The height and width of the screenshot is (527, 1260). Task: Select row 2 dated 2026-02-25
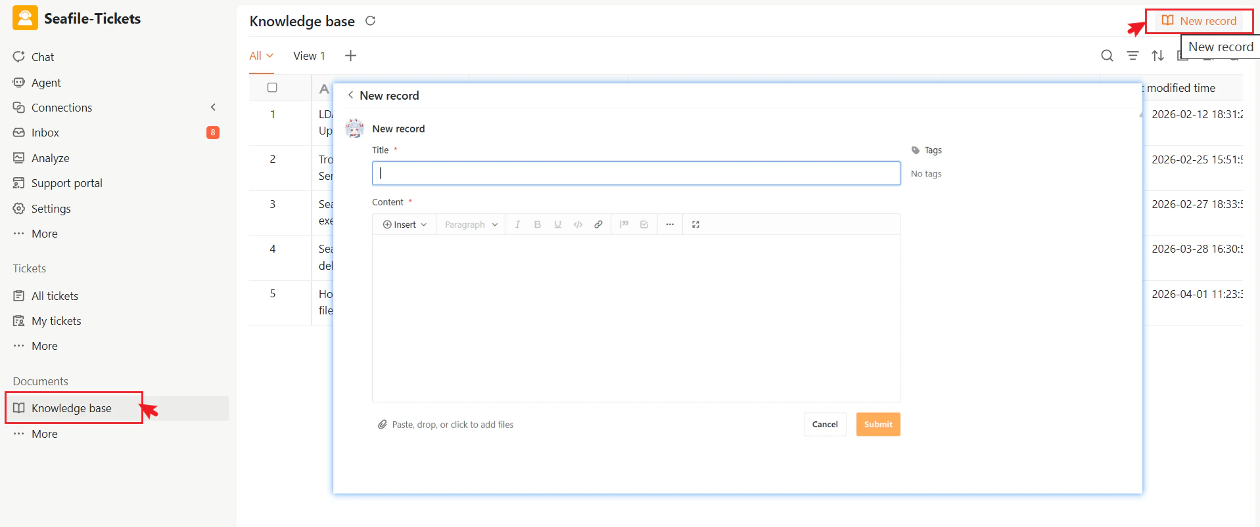pos(1196,159)
